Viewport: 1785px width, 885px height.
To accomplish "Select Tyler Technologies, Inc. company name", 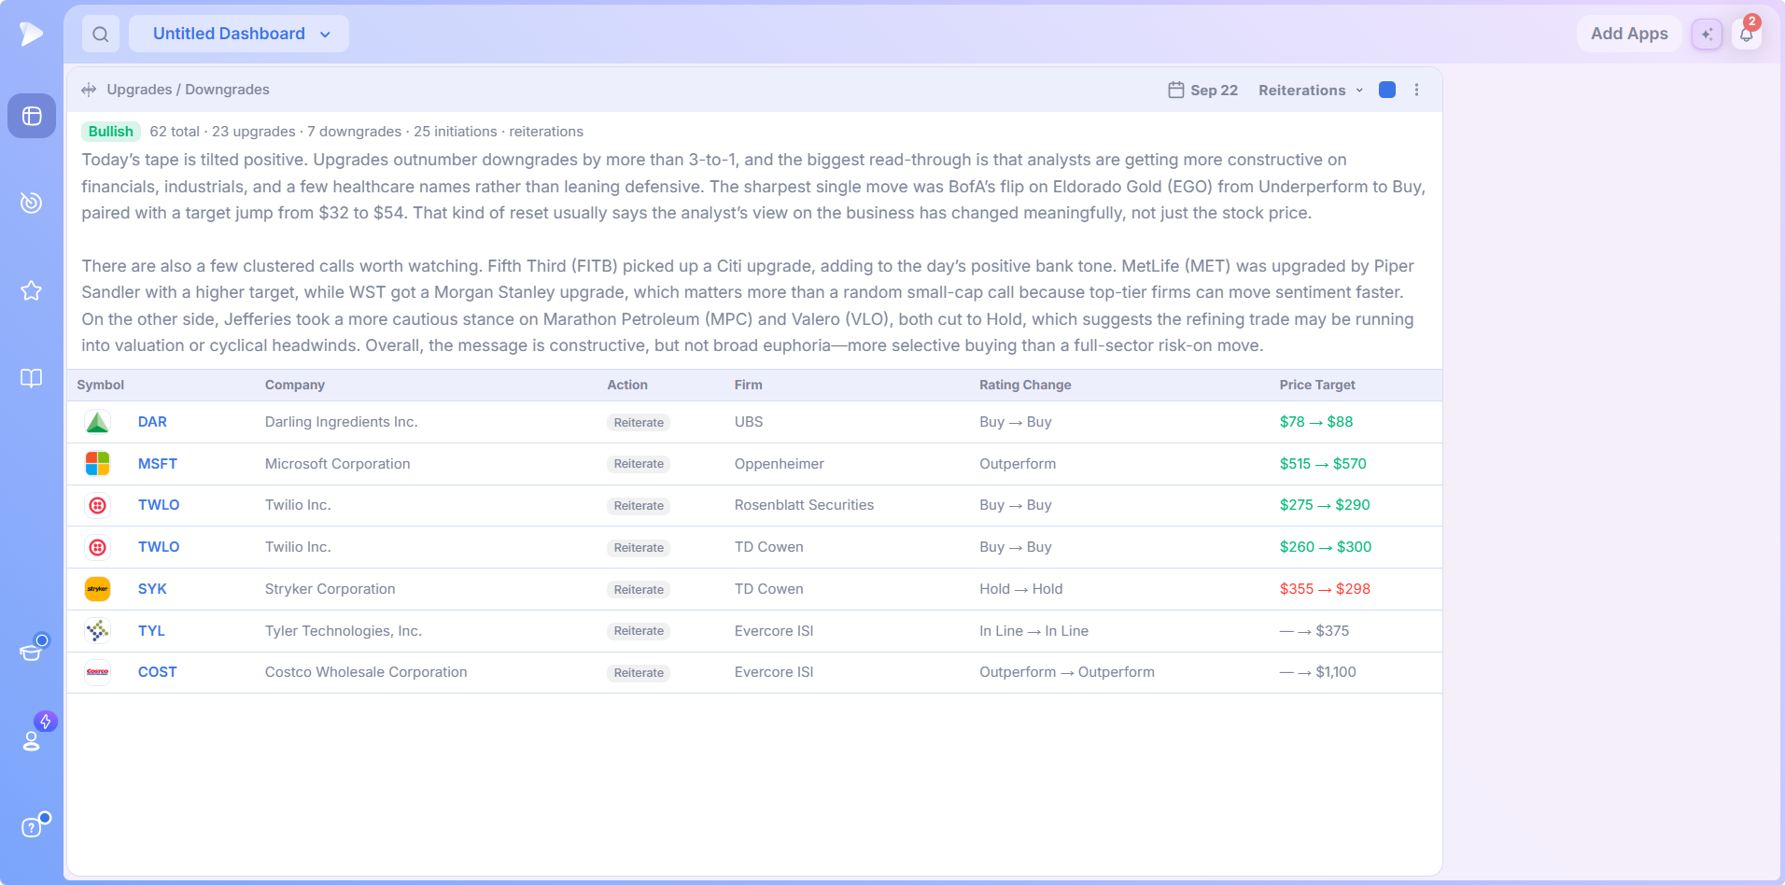I will pyautogui.click(x=344, y=631).
